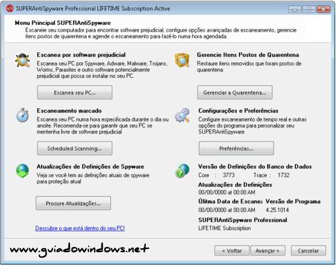The height and width of the screenshot is (265, 336).
Task: Click the LIFETIME Subscription text
Action: pyautogui.click(x=224, y=228)
